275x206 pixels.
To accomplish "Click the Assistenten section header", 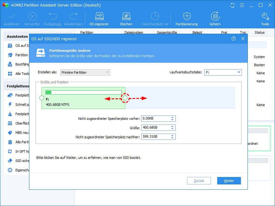I will pyautogui.click(x=17, y=37).
